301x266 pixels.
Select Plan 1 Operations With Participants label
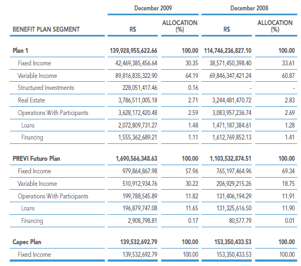[x=53, y=113]
